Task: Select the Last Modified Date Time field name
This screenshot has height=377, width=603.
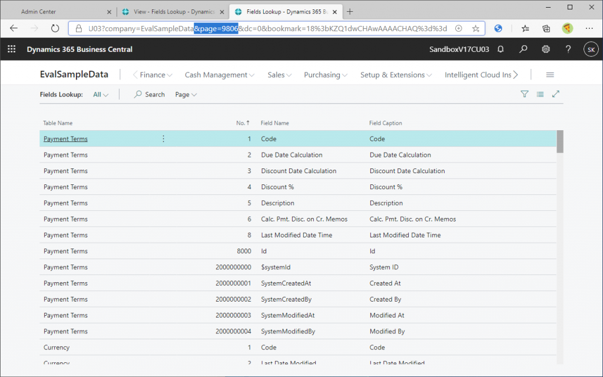Action: (x=297, y=235)
